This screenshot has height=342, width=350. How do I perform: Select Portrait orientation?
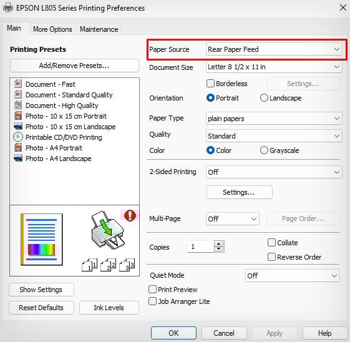coord(210,98)
